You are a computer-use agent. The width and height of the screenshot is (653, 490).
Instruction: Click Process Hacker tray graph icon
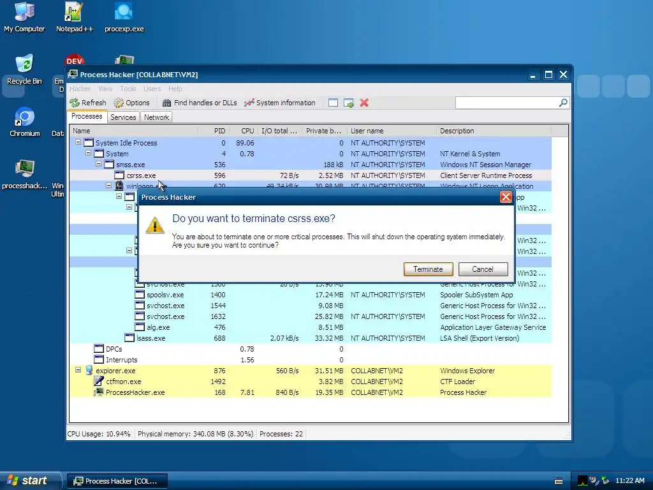click(x=583, y=481)
